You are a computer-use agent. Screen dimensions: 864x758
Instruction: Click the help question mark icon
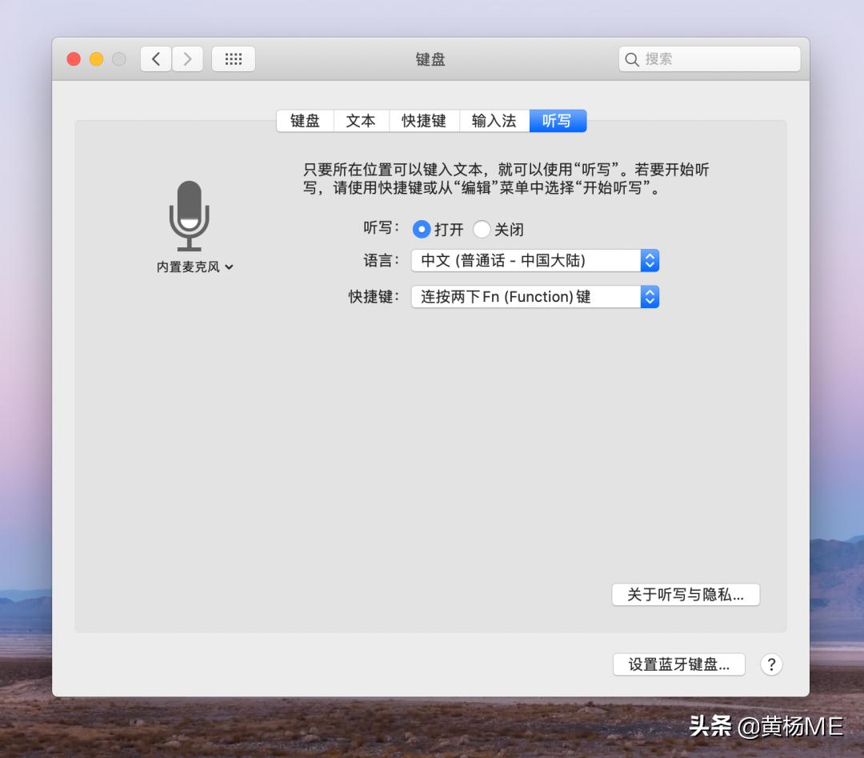770,664
